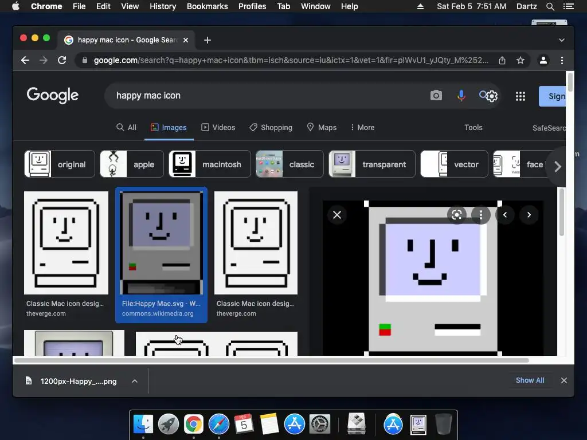Close the image preview panel
The height and width of the screenshot is (440, 587).
pyautogui.click(x=337, y=215)
